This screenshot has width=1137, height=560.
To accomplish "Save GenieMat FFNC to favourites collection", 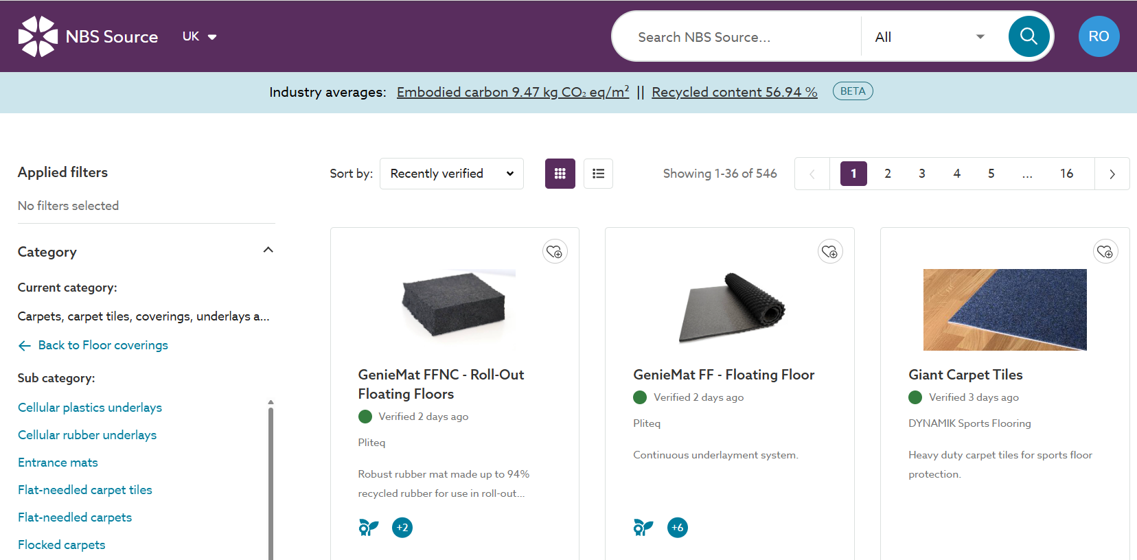I will [x=555, y=252].
